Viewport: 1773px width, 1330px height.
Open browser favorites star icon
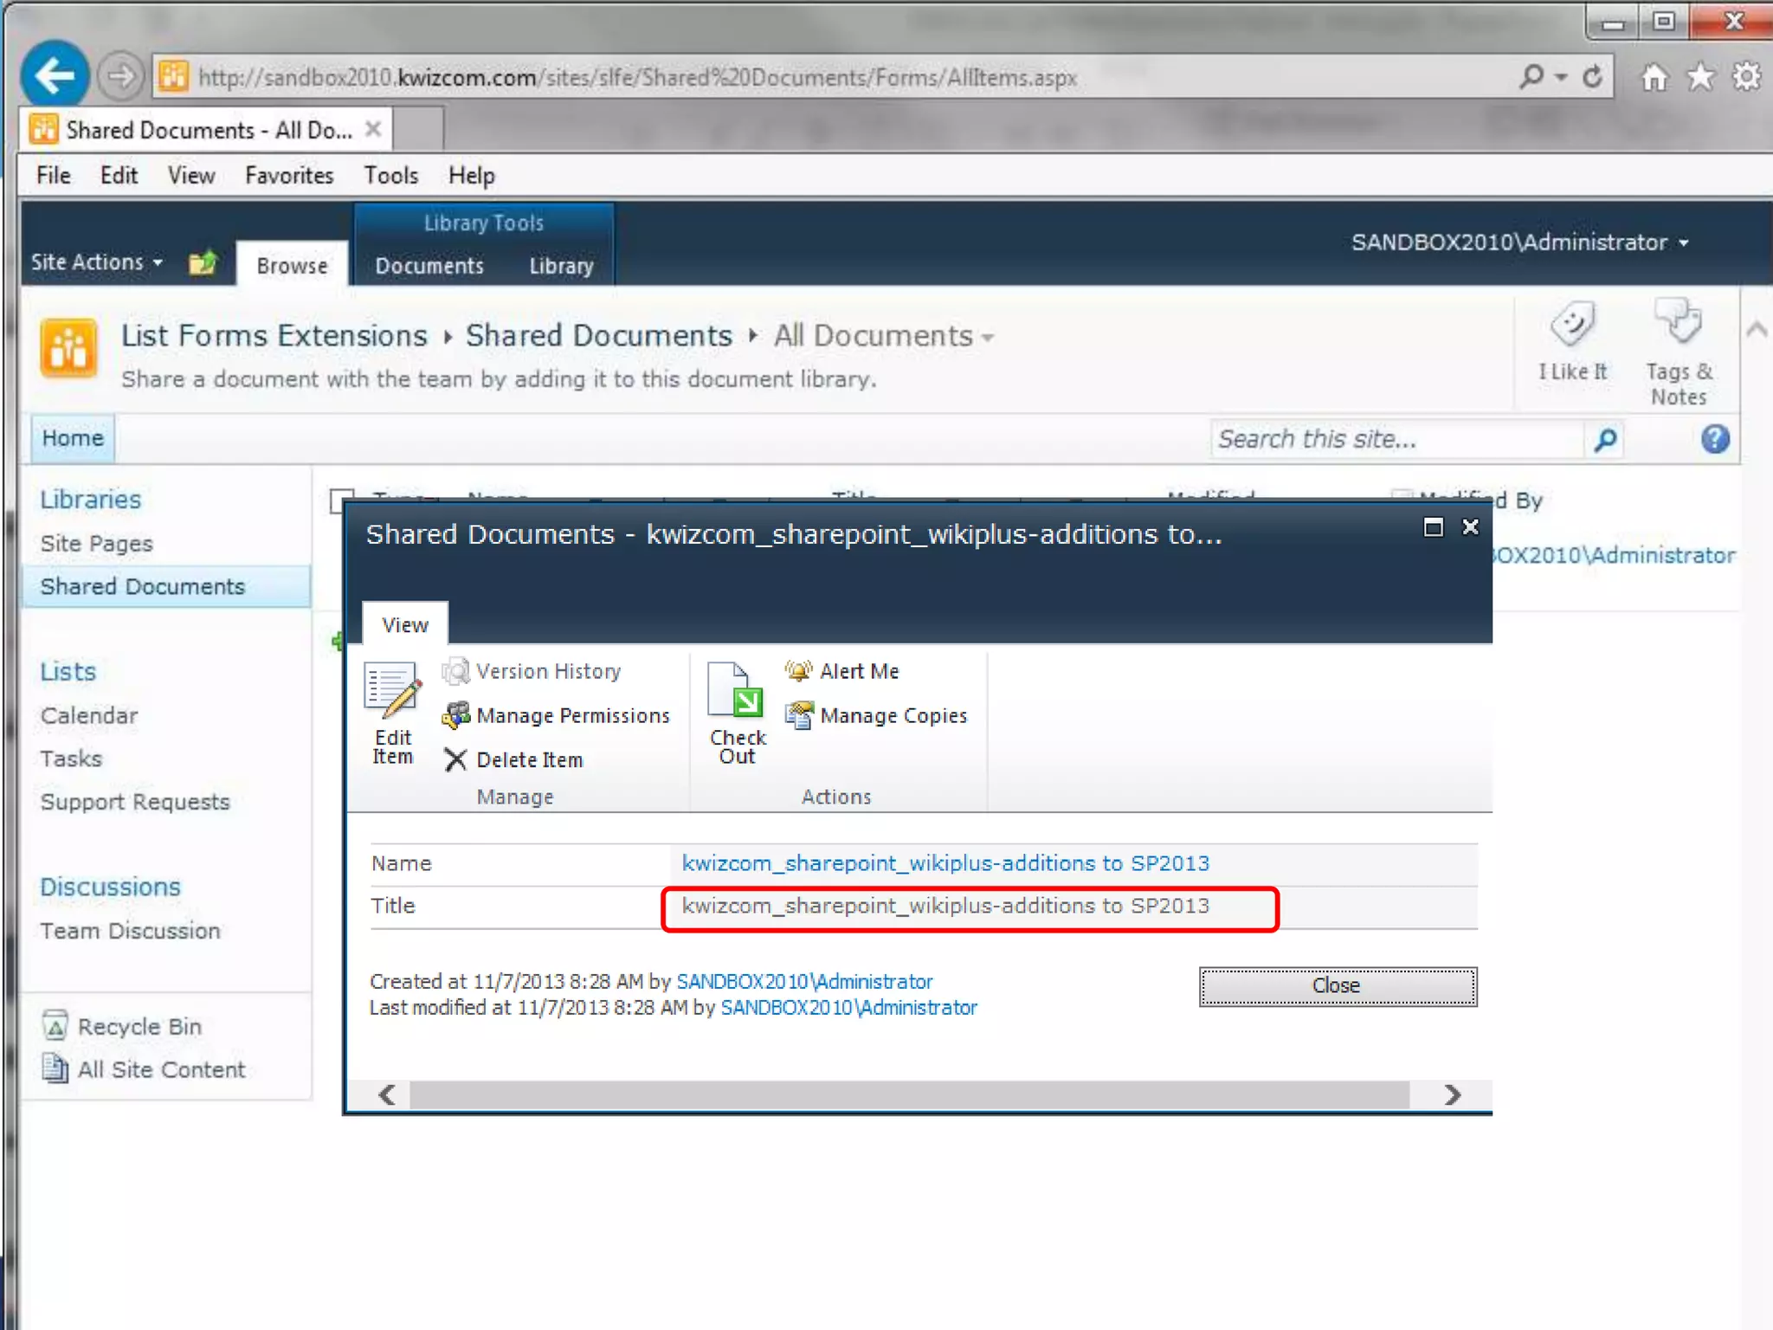coord(1700,77)
